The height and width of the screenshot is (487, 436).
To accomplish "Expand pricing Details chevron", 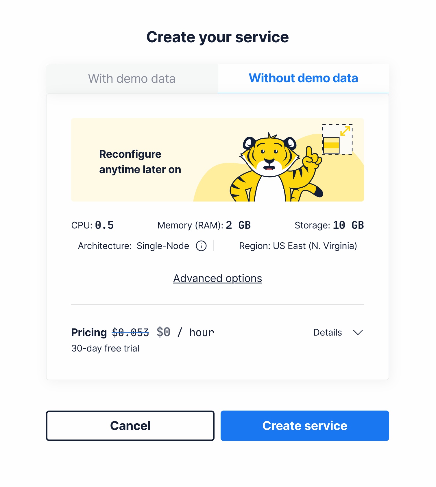I will (358, 332).
